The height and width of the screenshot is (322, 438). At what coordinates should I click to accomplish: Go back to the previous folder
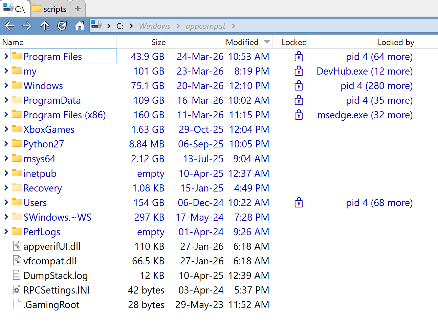coord(9,26)
